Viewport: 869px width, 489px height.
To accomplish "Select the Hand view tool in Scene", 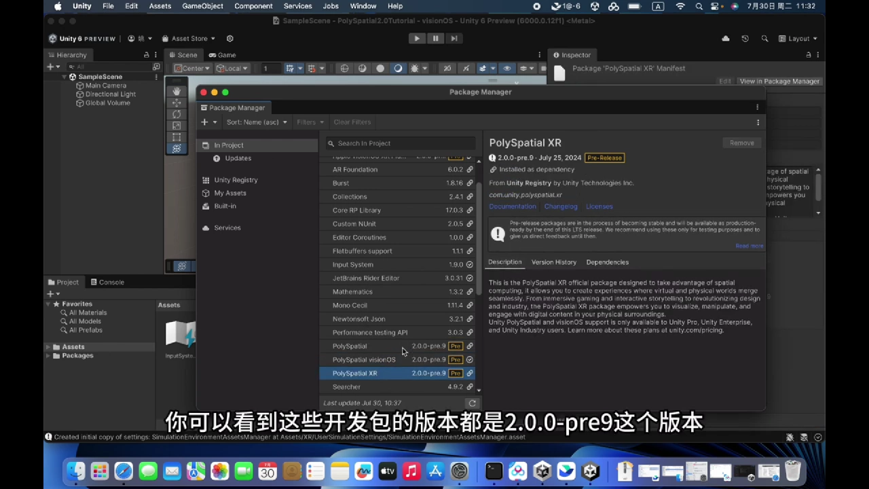I will pos(177,91).
